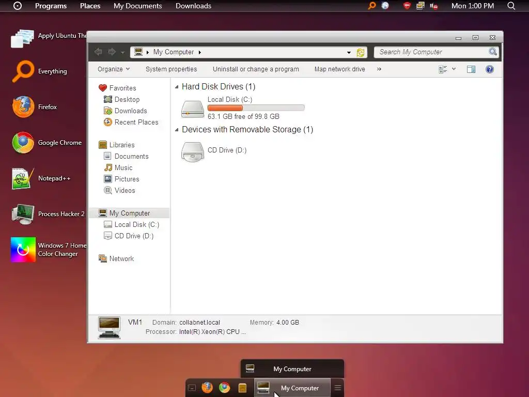Screen dimensions: 529x397
Task: Expand the address bar history dropdown
Action: [x=349, y=52]
